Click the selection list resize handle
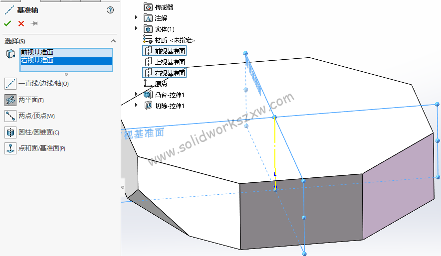The width and height of the screenshot is (441, 256). [x=66, y=74]
